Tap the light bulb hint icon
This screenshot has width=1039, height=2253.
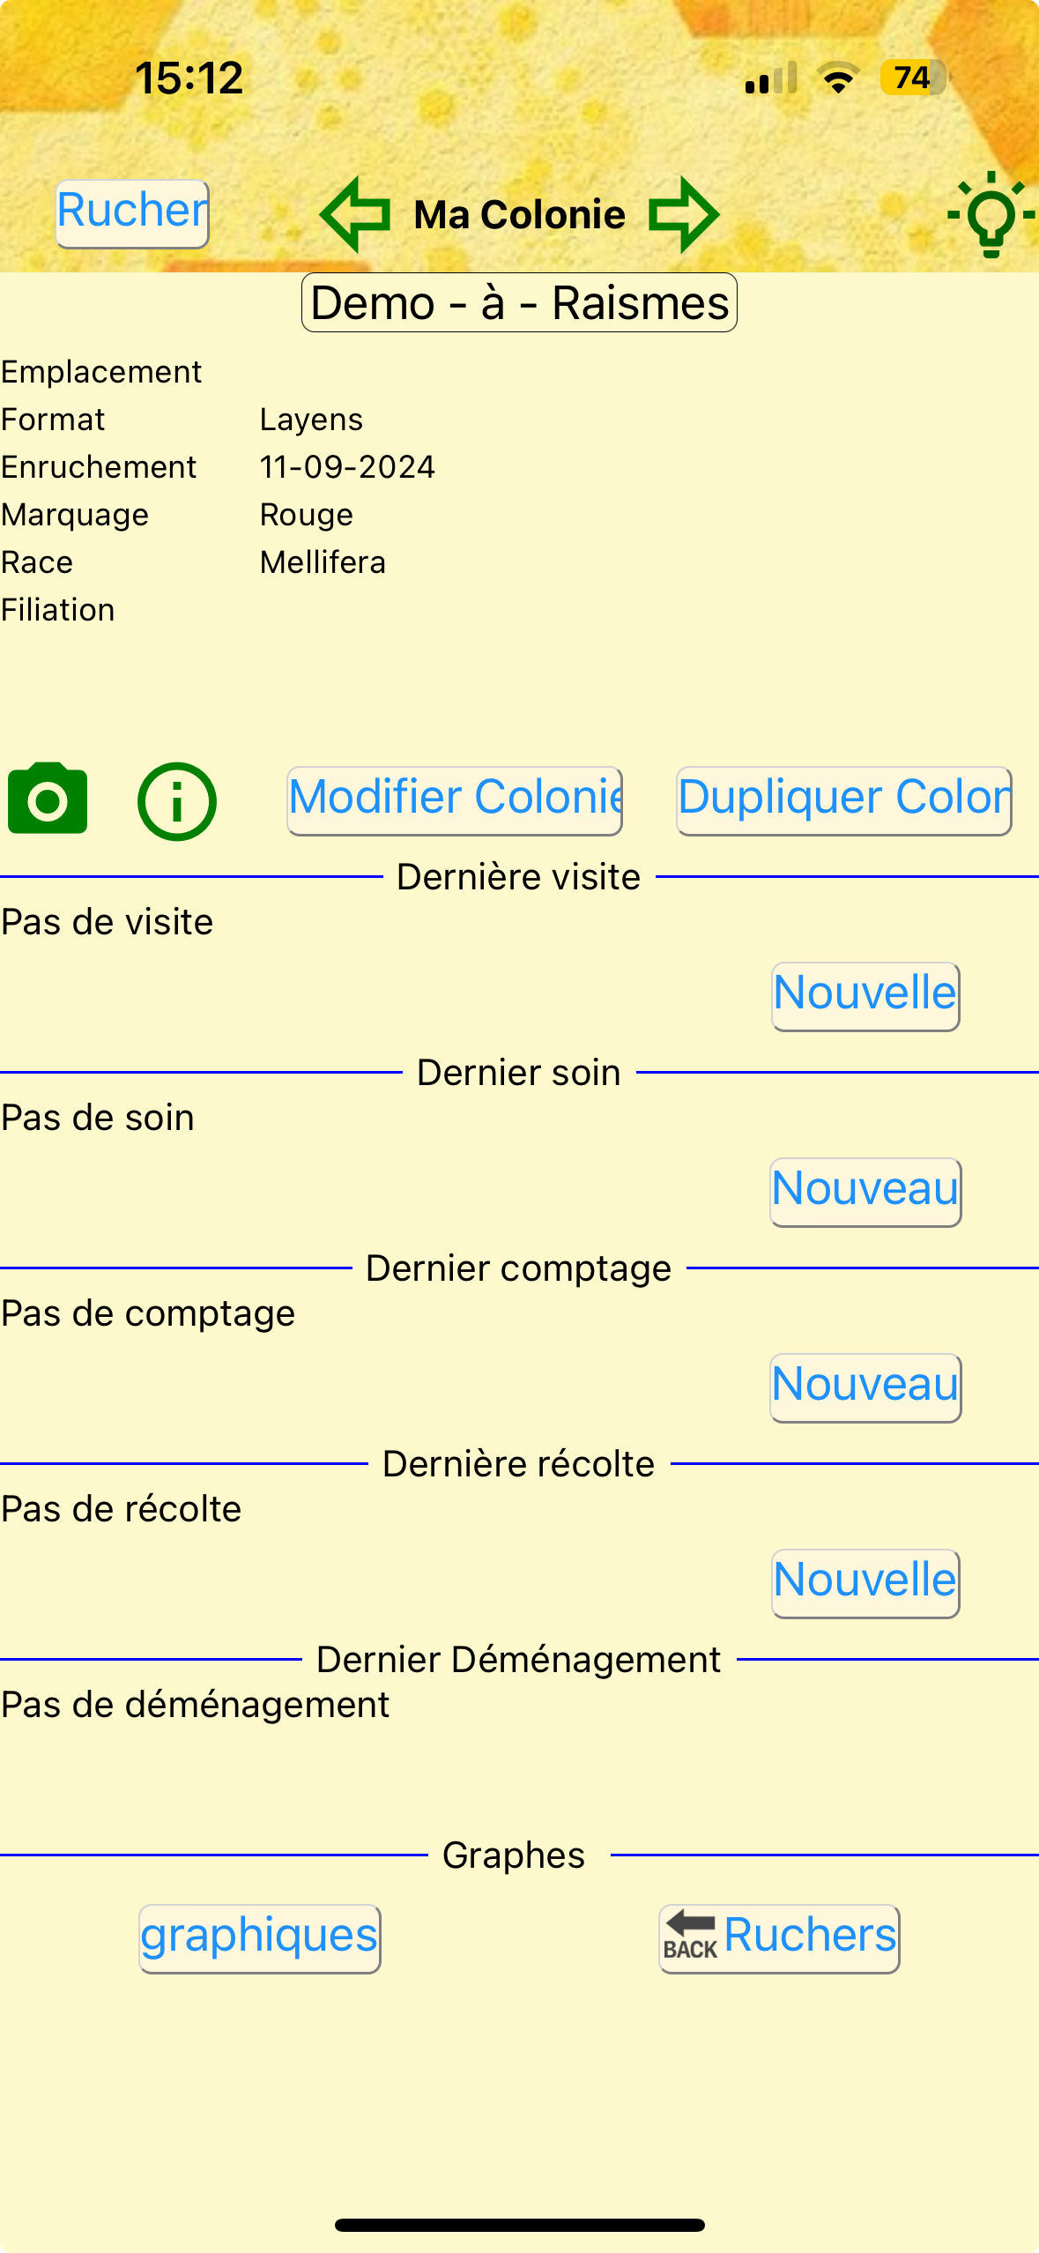click(991, 214)
